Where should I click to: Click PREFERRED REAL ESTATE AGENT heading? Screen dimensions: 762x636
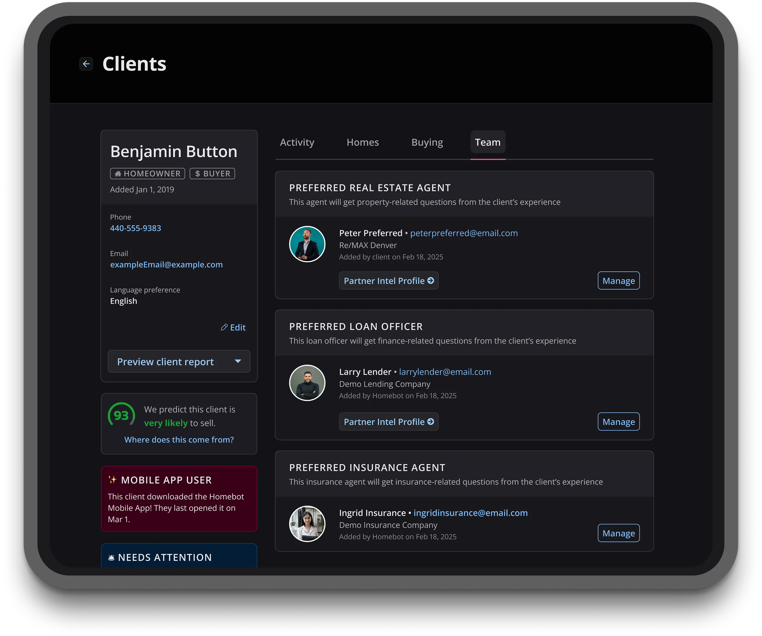[x=370, y=188]
